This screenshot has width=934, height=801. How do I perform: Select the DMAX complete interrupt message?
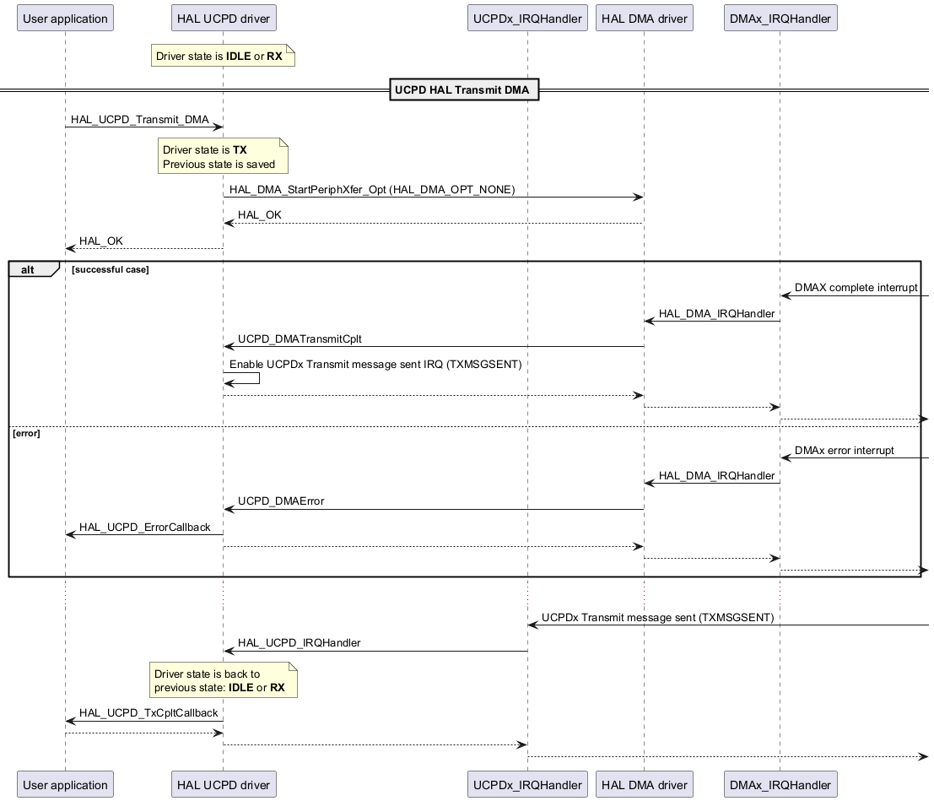[x=855, y=288]
